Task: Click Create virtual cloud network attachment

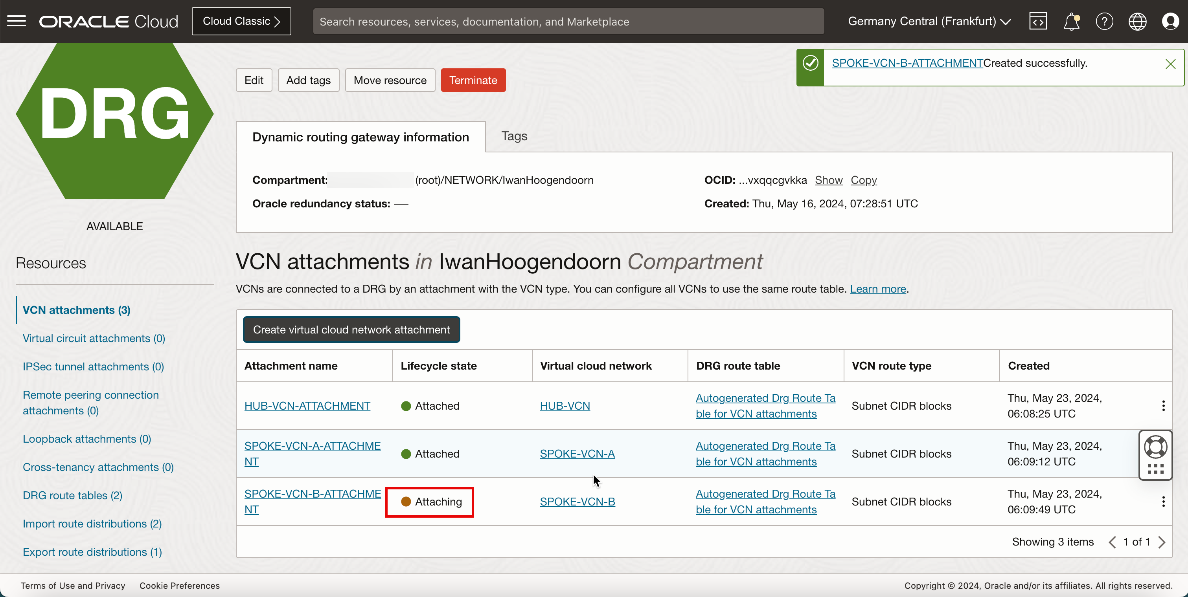Action: tap(351, 330)
